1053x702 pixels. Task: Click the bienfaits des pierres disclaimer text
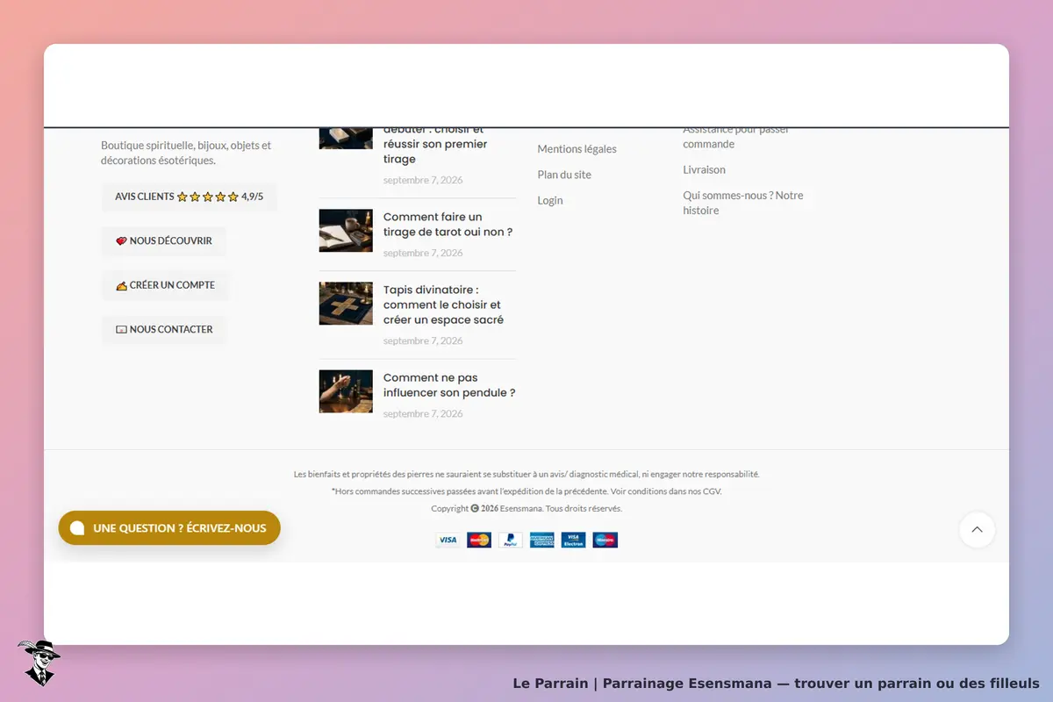point(526,474)
